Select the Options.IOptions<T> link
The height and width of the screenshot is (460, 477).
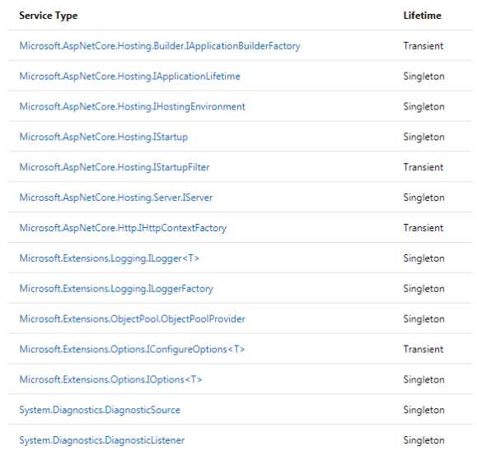(x=110, y=380)
